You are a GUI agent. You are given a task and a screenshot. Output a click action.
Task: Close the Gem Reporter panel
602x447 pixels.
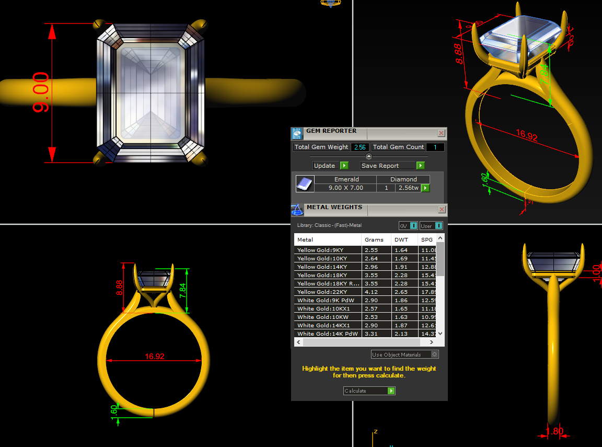[441, 133]
